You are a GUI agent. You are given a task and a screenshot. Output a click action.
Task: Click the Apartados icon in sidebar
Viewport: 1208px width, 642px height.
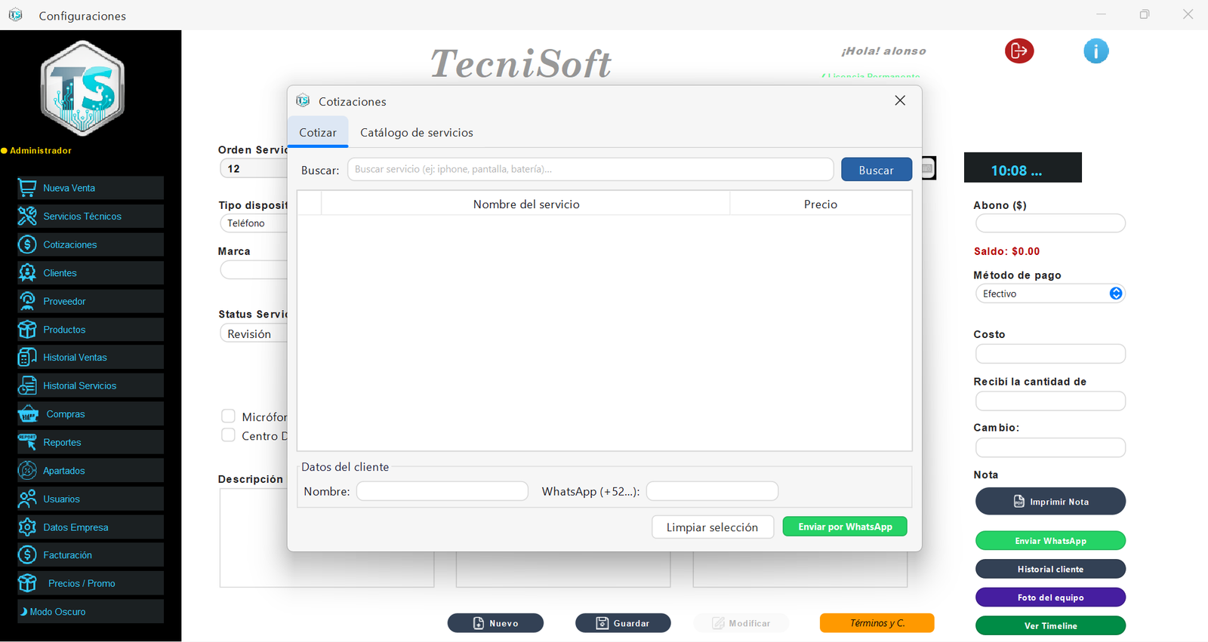click(x=27, y=471)
